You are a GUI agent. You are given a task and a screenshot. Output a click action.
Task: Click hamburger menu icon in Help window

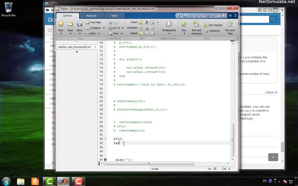(x=50, y=30)
